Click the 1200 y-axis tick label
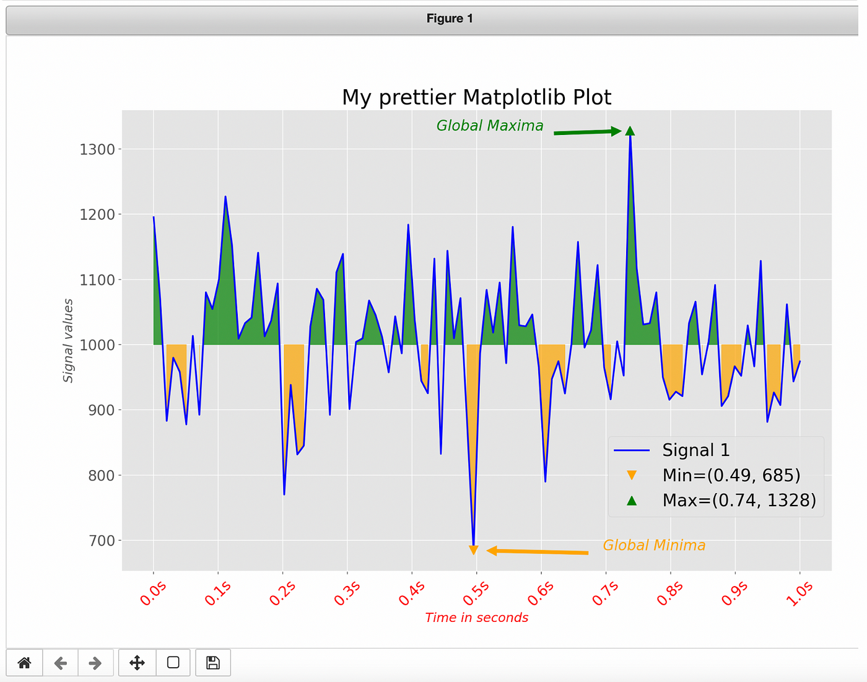 click(97, 214)
